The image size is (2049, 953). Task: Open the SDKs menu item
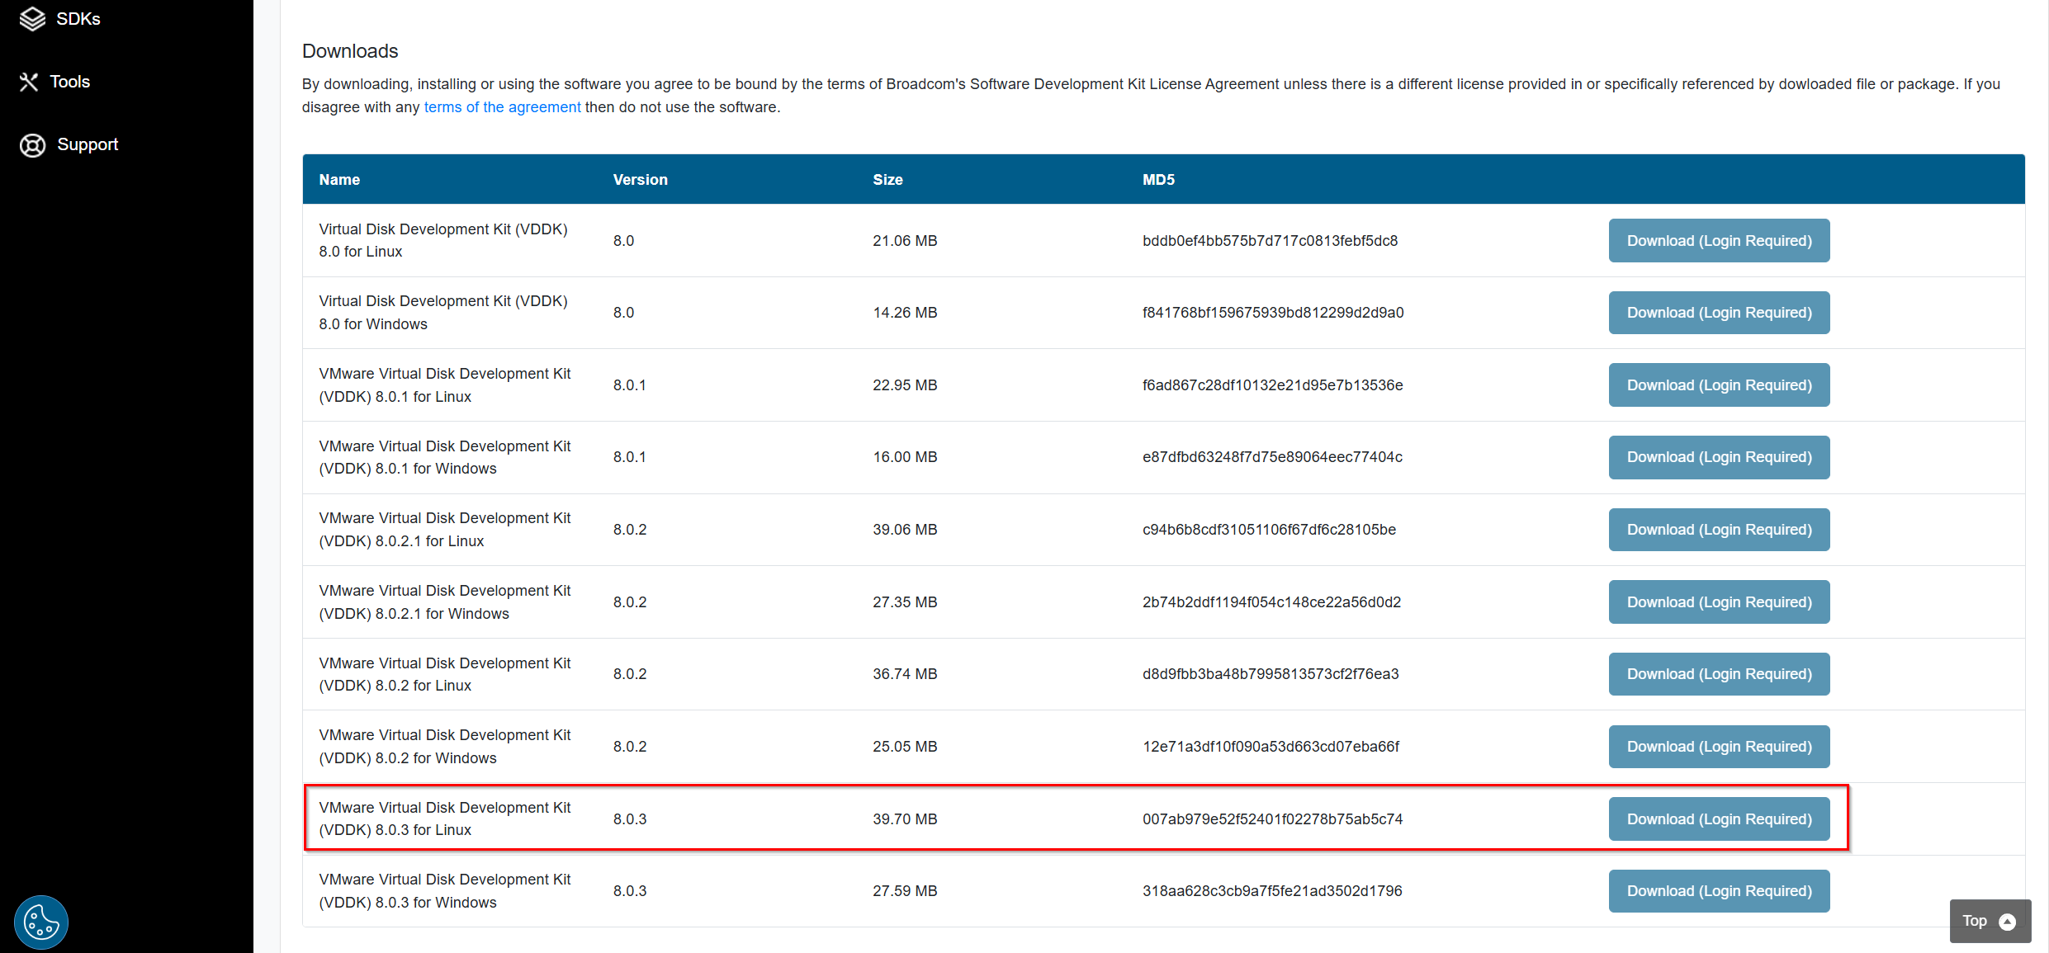click(x=78, y=19)
